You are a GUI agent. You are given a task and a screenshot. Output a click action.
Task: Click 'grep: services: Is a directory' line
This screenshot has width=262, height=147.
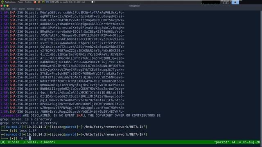[29, 123]
